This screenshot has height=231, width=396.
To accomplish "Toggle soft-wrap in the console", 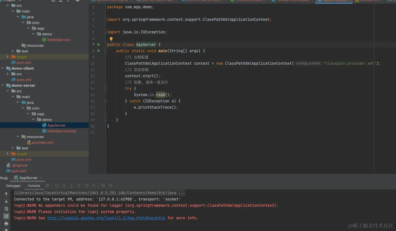I will tap(6, 209).
